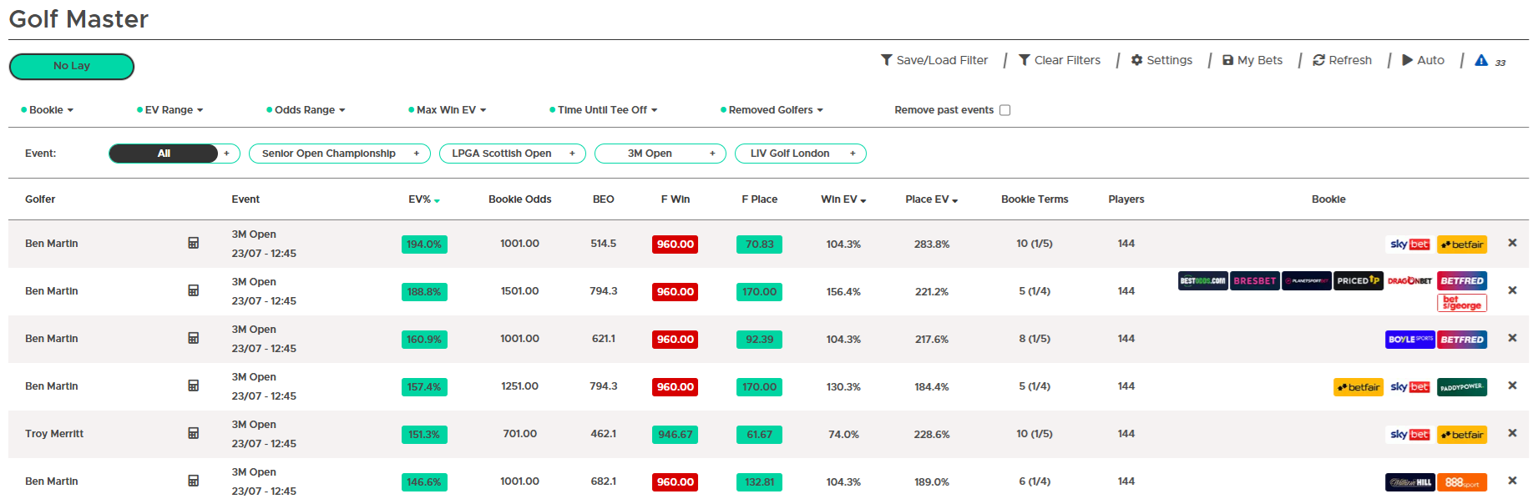Open the Max Win EV dropdown
The width and height of the screenshot is (1538, 504).
tap(448, 110)
